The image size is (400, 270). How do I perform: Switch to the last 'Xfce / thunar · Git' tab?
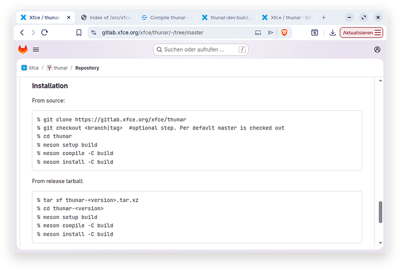(x=287, y=17)
